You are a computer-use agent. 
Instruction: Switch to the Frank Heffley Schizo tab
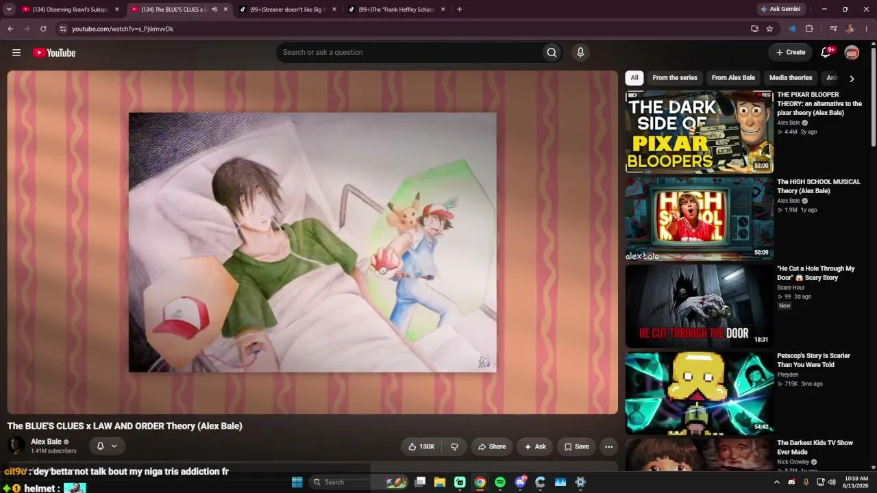(x=396, y=10)
